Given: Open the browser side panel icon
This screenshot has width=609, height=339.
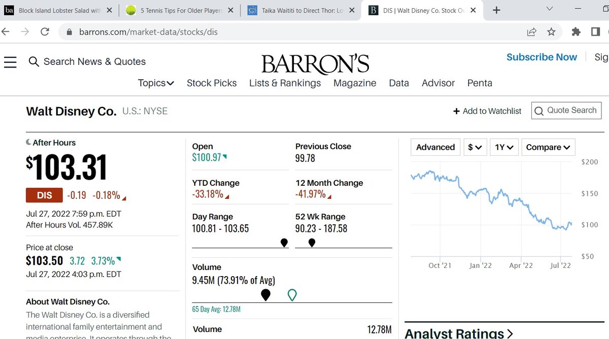Looking at the screenshot, I should coord(595,31).
